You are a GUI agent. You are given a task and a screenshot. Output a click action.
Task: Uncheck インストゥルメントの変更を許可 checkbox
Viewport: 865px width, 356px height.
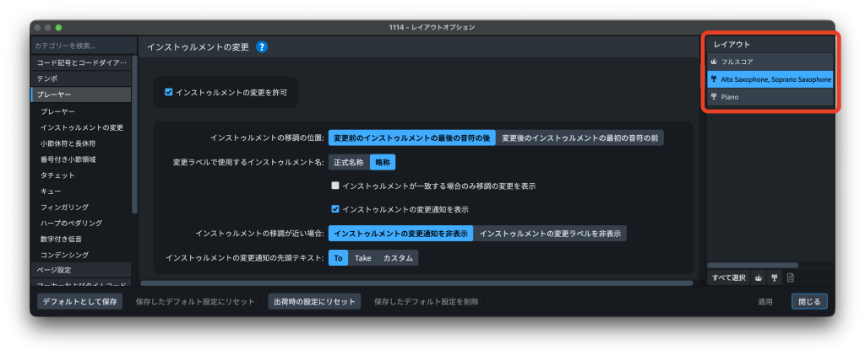pos(169,92)
